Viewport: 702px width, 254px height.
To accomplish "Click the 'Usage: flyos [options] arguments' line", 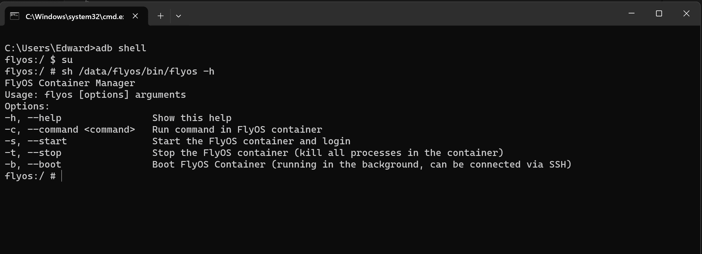I will point(95,95).
